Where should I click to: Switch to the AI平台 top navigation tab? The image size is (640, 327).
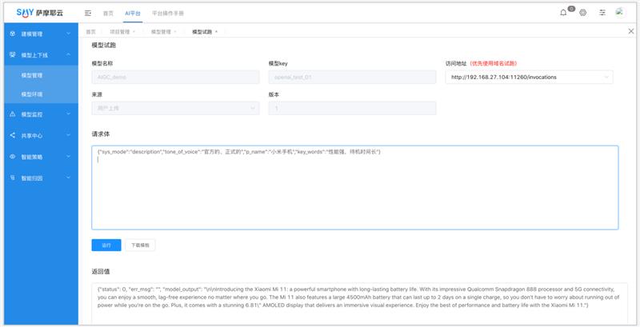[133, 14]
